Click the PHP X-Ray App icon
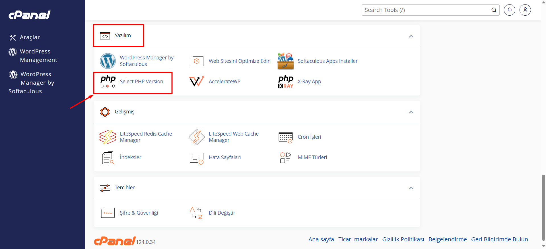546x249 pixels. 286,82
